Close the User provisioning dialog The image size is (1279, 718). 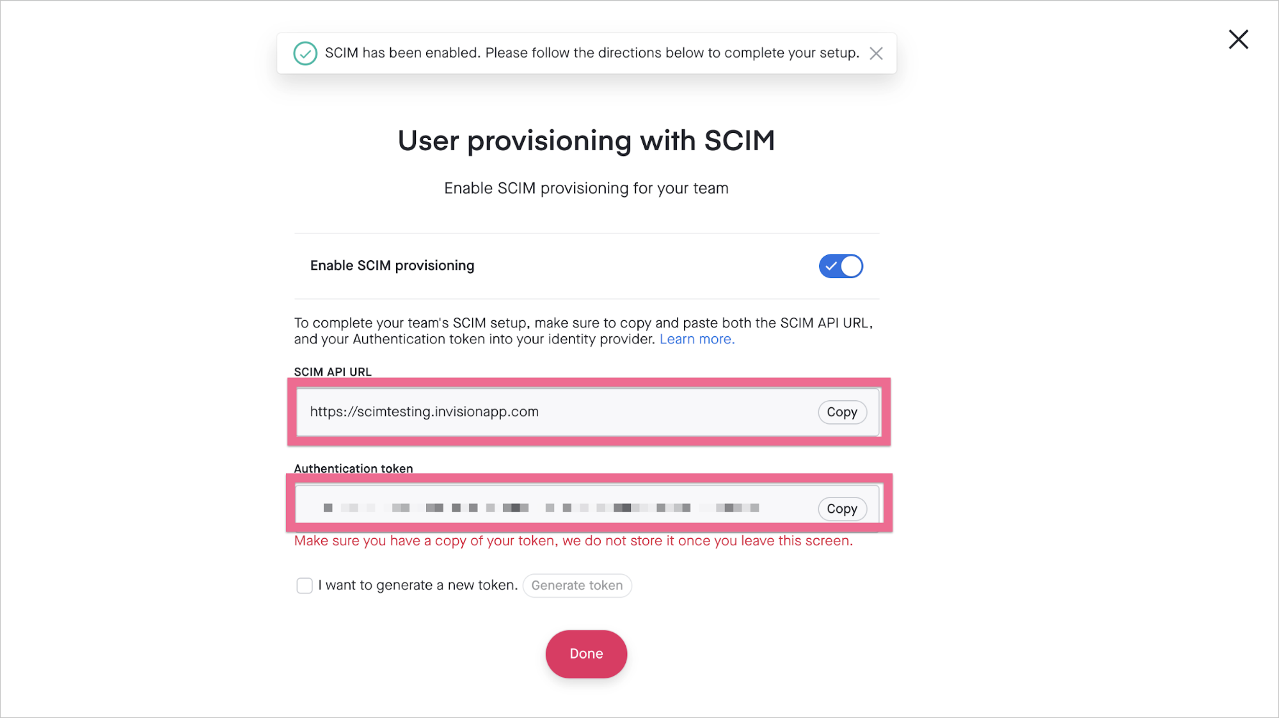(x=1239, y=40)
